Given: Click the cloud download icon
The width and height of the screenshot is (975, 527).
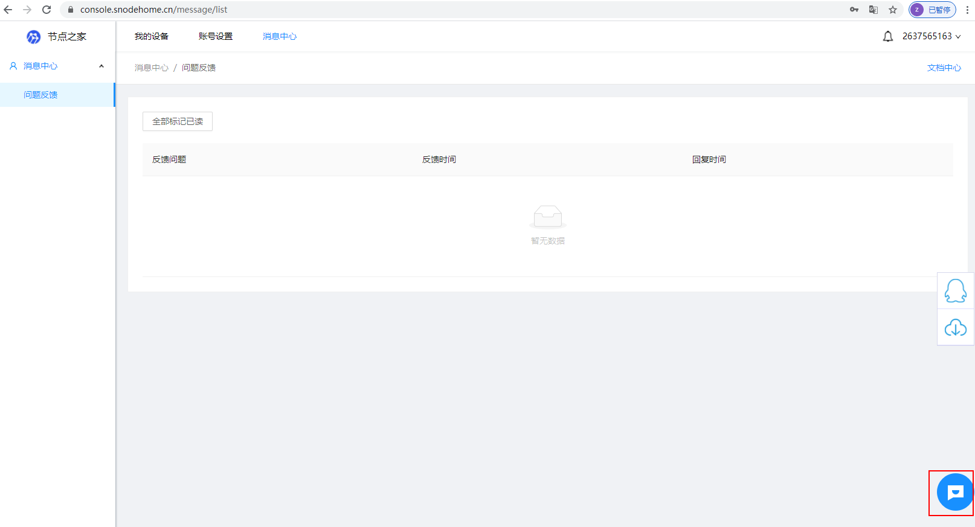Looking at the screenshot, I should pos(956,328).
